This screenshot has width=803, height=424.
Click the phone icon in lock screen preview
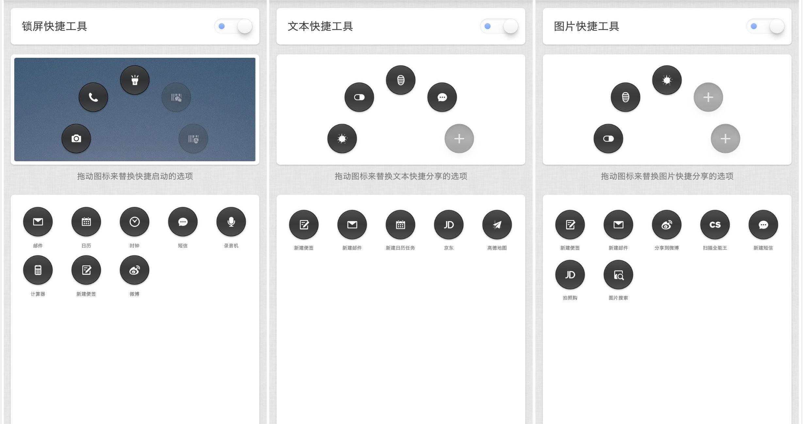(x=93, y=97)
